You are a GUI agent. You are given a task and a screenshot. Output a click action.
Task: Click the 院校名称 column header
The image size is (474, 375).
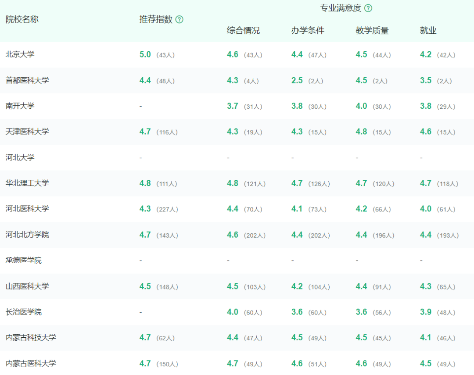[x=22, y=20]
